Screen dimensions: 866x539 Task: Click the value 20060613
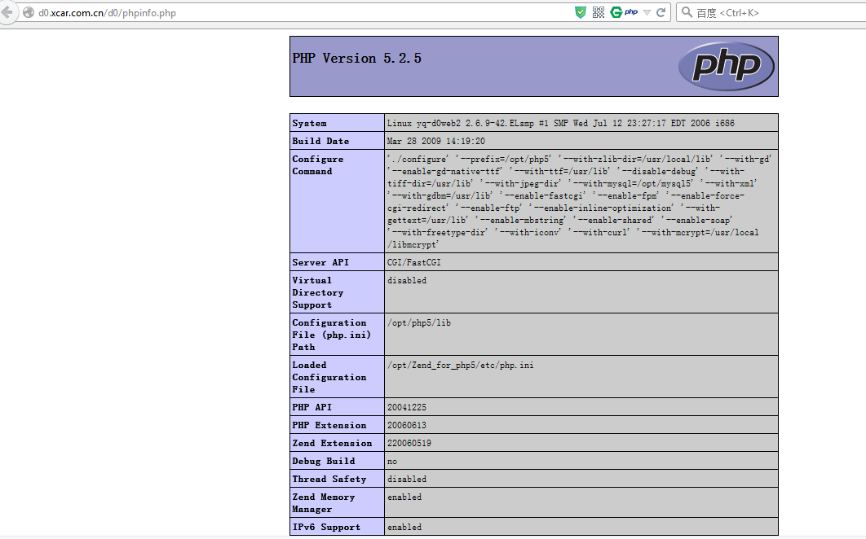point(406,425)
